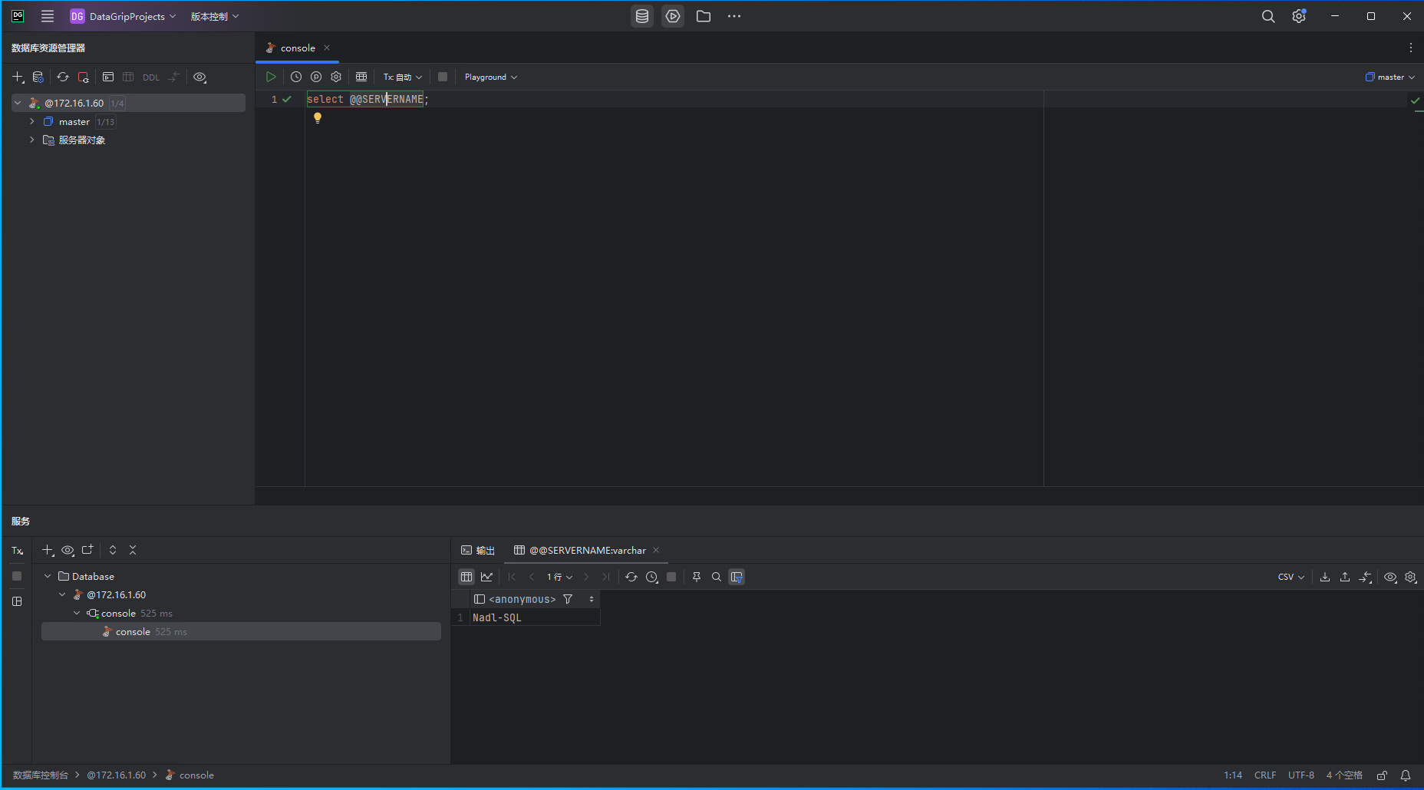The image size is (1424, 790).
Task: Toggle the result filter panel button
Action: pos(737,577)
